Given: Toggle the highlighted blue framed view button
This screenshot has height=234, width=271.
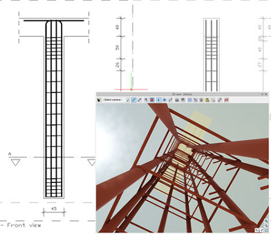Looking at the screenshot, I should [134, 100].
